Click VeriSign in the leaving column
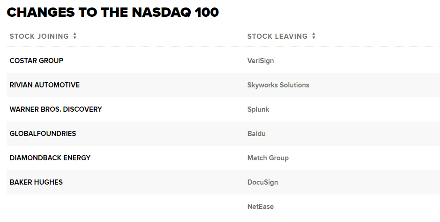The width and height of the screenshot is (440, 222). (x=261, y=61)
